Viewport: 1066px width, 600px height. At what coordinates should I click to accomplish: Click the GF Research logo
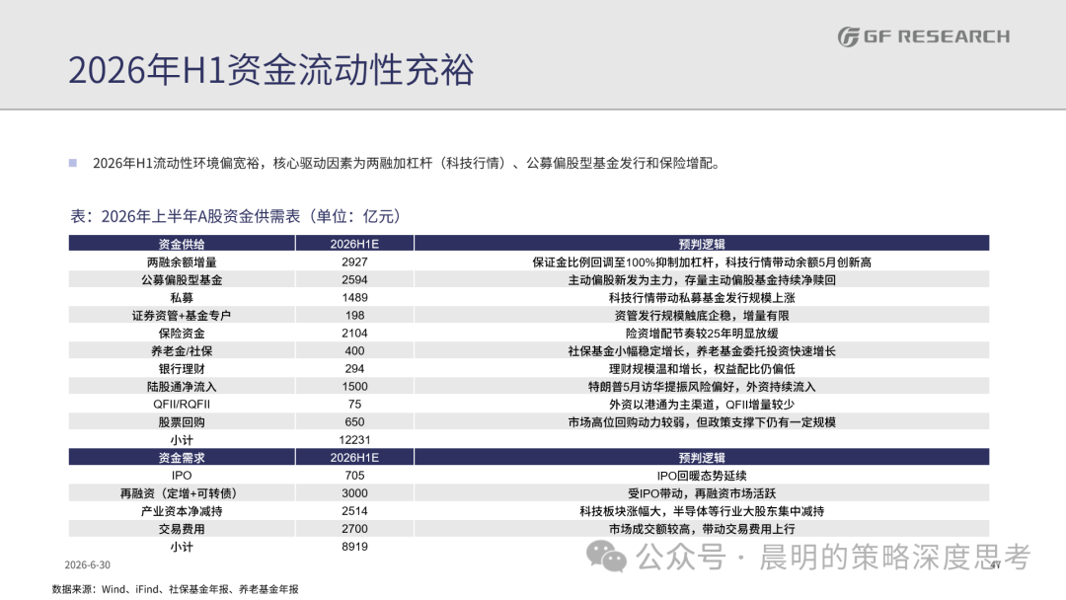coord(923,36)
